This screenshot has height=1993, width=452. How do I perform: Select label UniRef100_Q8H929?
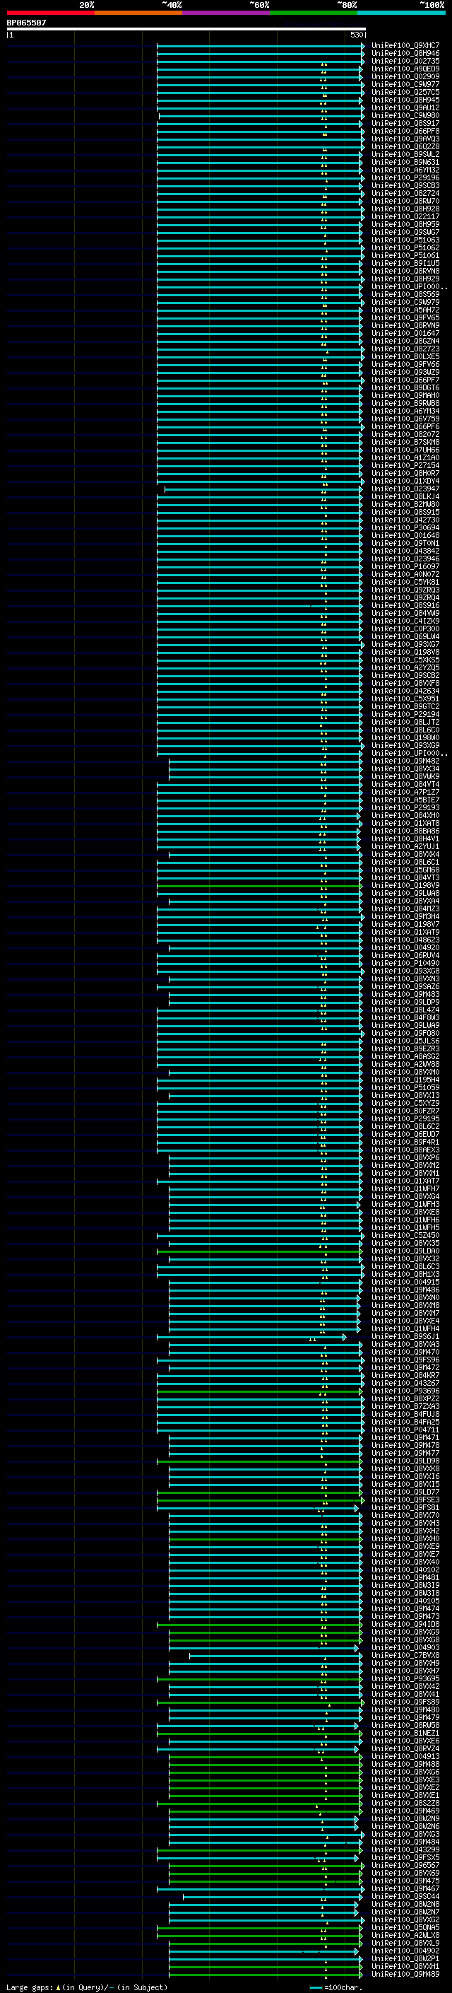point(405,279)
